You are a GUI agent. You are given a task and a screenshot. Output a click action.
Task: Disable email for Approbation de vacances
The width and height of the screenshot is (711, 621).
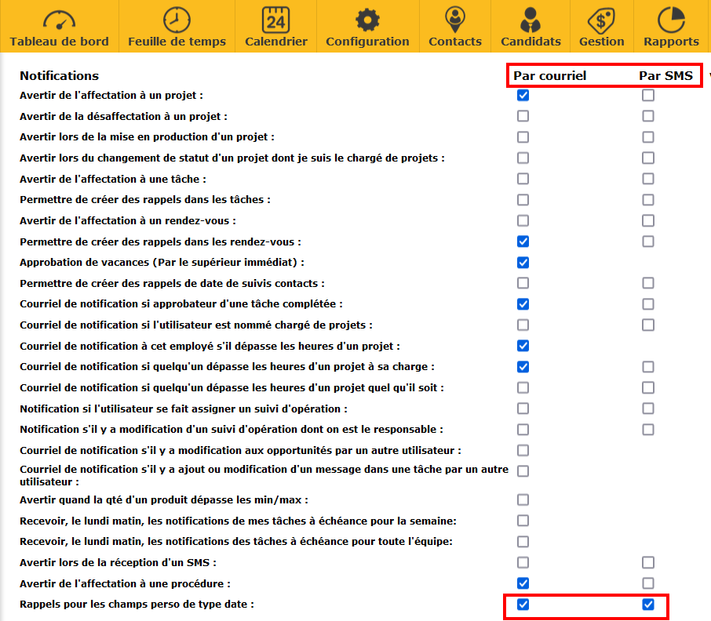(x=523, y=262)
